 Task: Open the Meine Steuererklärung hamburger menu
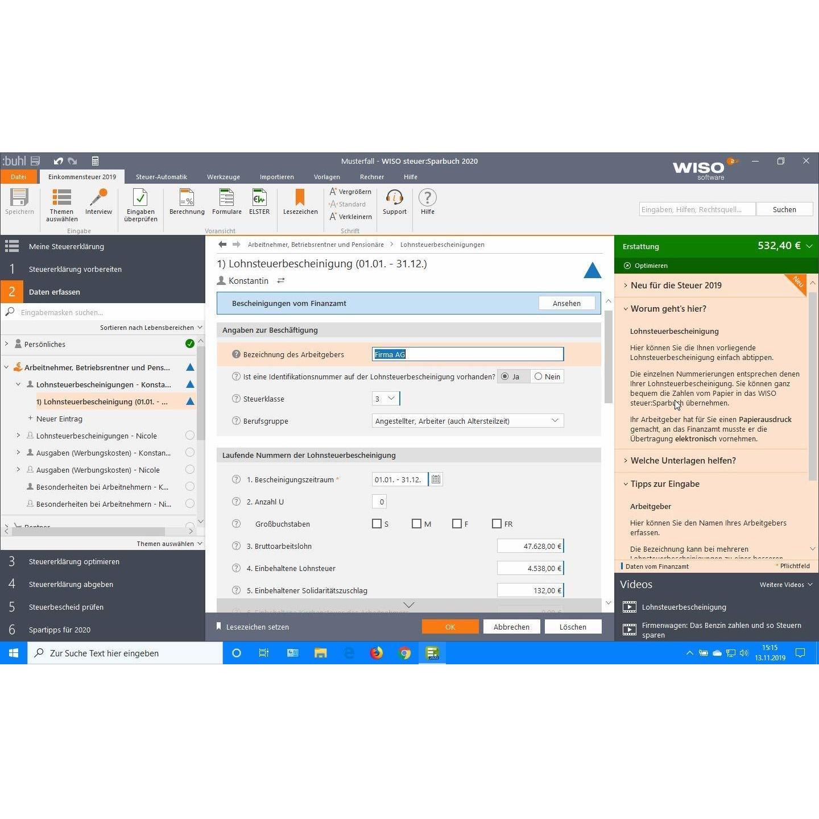click(x=12, y=246)
